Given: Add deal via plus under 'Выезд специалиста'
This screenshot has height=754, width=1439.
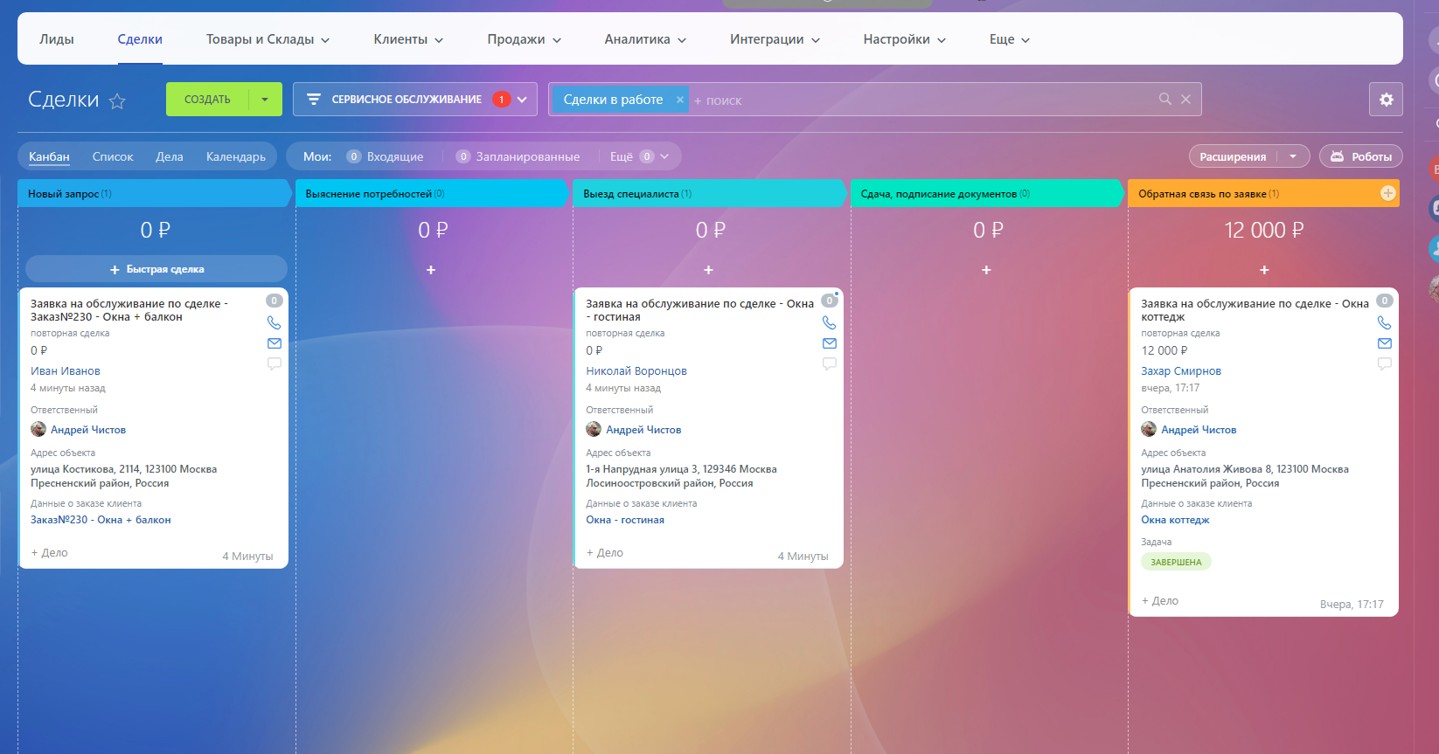Looking at the screenshot, I should 708,270.
